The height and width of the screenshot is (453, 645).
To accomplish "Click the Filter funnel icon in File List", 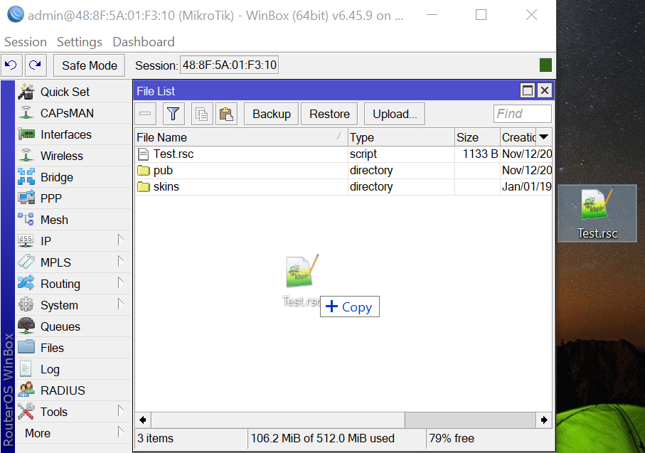I will [x=174, y=114].
